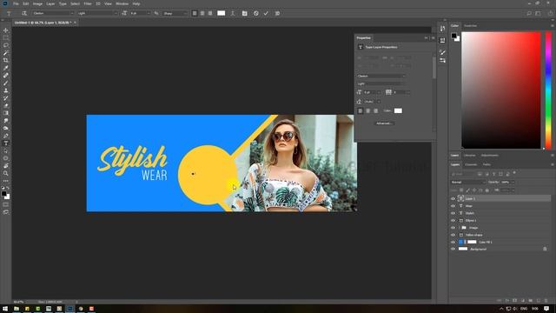Open font family dropdown in options bar
556x313 pixels.
pyautogui.click(x=53, y=13)
